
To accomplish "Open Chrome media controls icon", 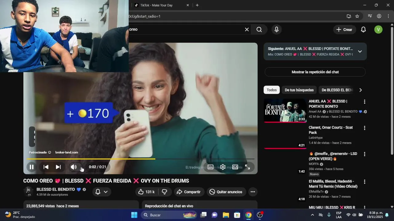I will click(370, 16).
